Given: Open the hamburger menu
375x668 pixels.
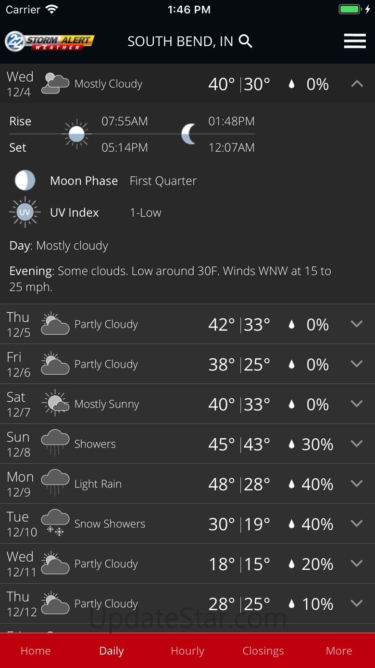Looking at the screenshot, I should (355, 41).
